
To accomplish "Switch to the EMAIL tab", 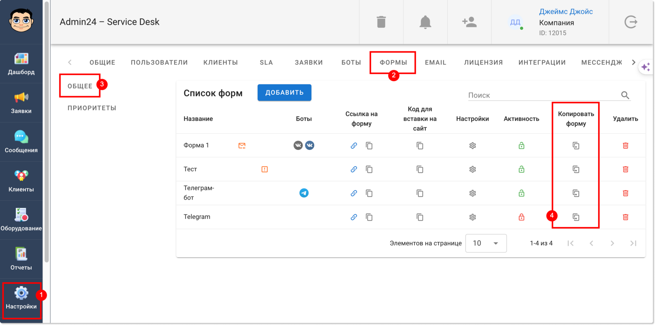I will [435, 62].
